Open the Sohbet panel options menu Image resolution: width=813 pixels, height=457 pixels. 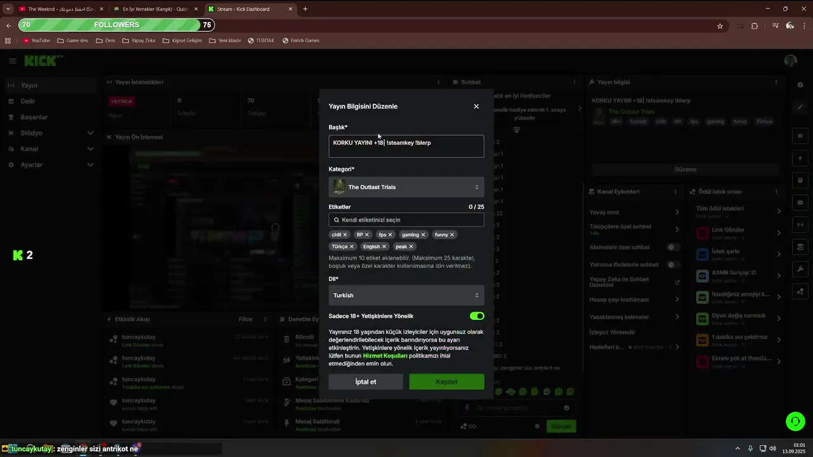click(574, 83)
